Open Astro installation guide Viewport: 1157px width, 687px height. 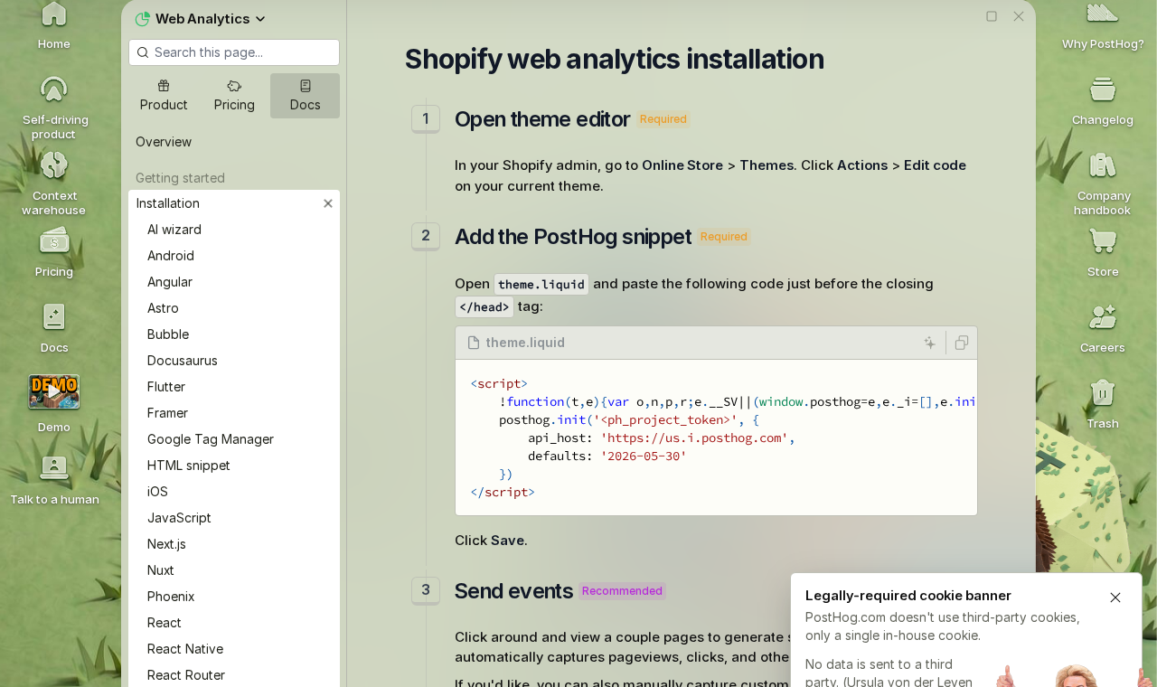(163, 308)
